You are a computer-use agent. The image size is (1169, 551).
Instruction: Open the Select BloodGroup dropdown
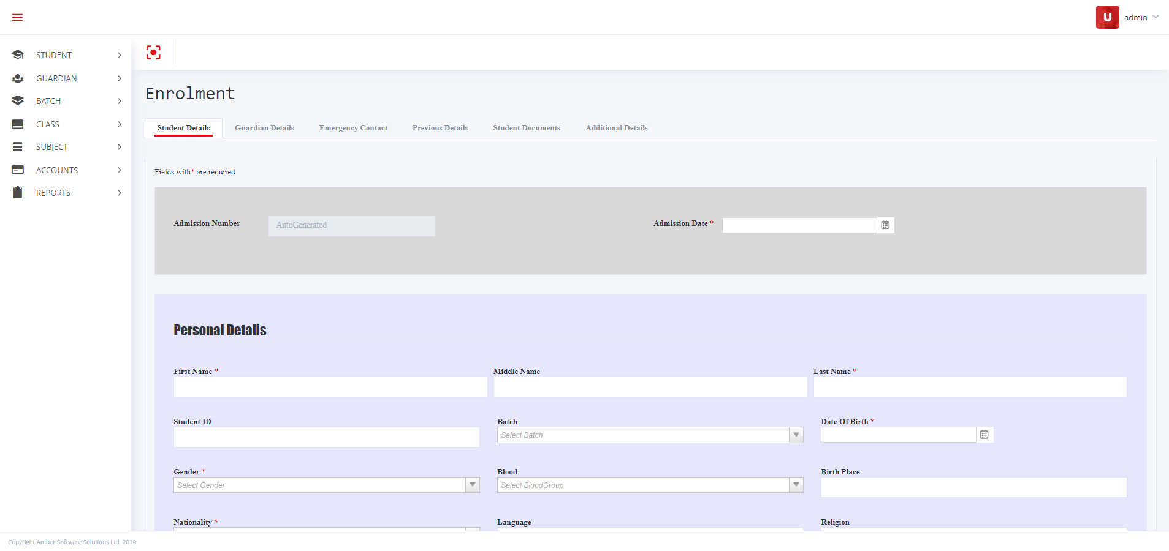coord(795,484)
